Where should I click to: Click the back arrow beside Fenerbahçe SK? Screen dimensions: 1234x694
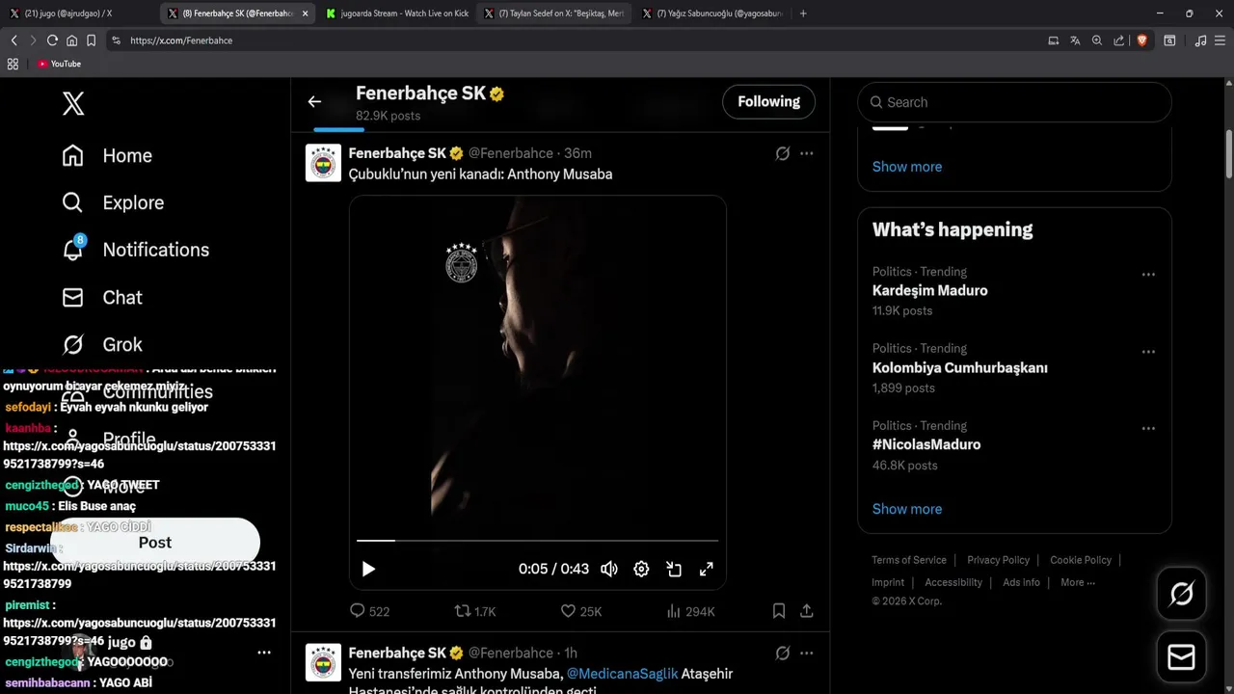(314, 101)
